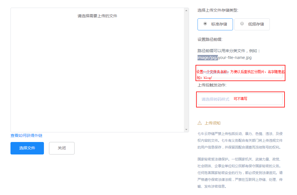Click the file list scrollbar up arrow
This screenshot has width=297, height=195.
[186, 10]
